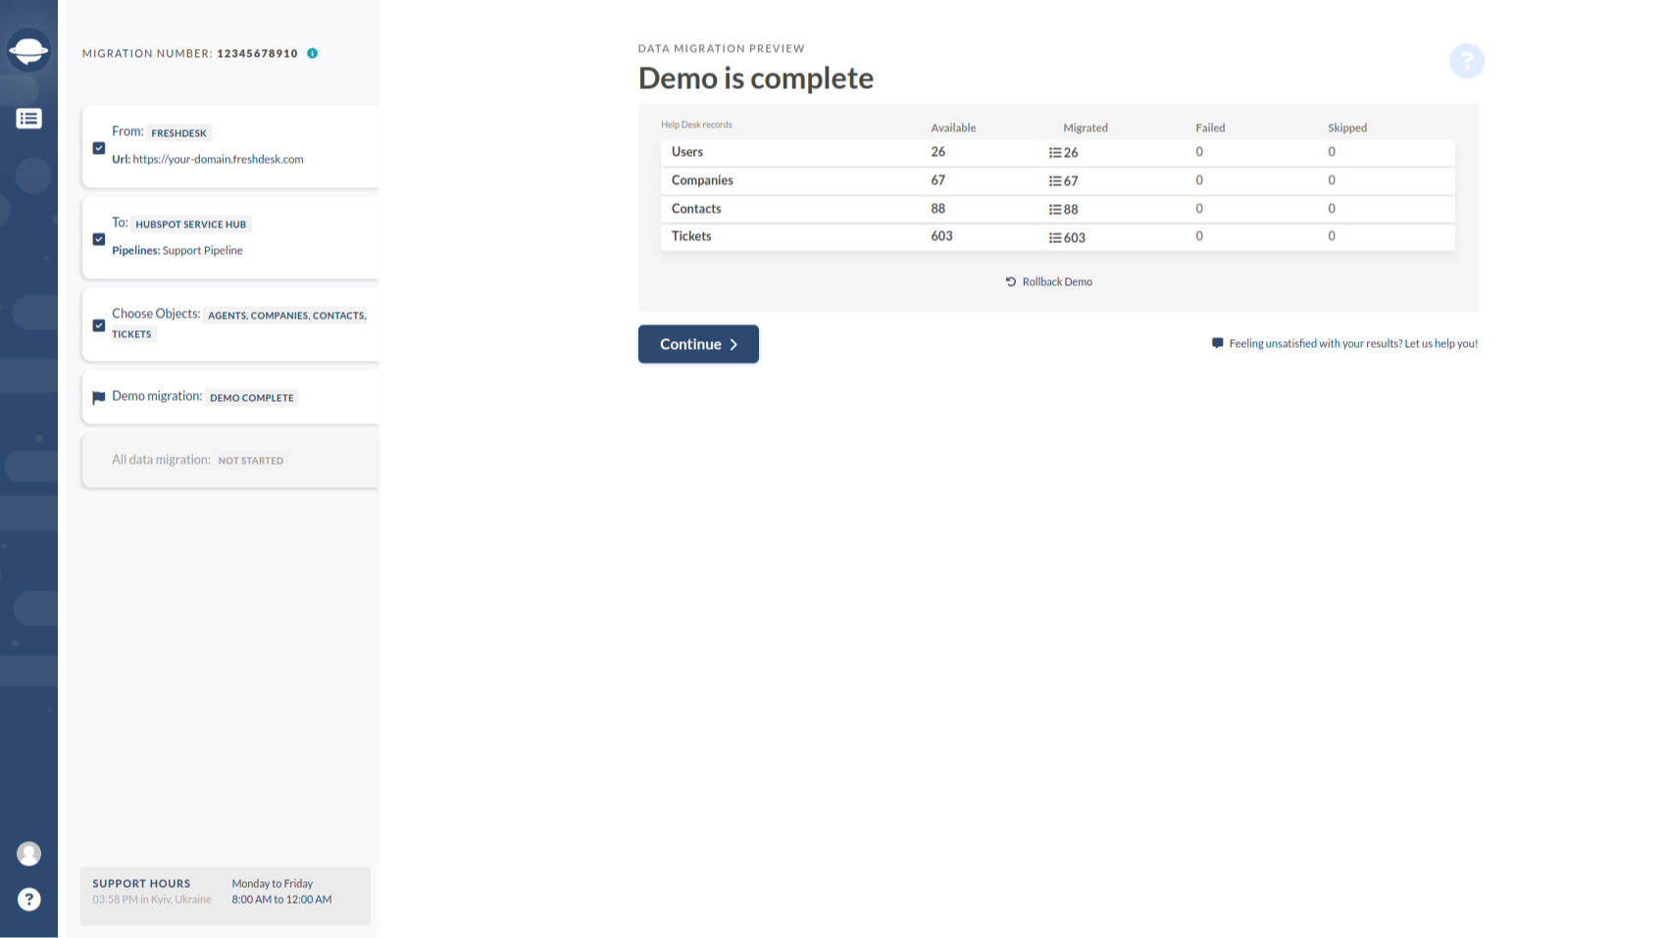
Task: Click the chat bubble icon near feedback message
Action: [x=1216, y=343]
